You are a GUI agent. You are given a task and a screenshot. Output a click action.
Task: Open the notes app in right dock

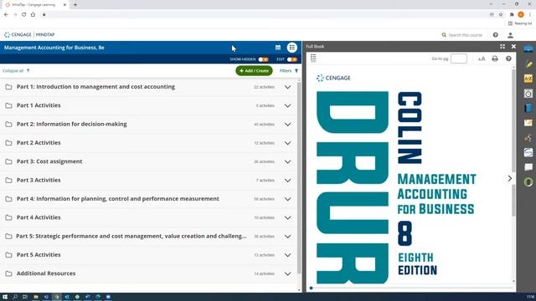coord(528,123)
